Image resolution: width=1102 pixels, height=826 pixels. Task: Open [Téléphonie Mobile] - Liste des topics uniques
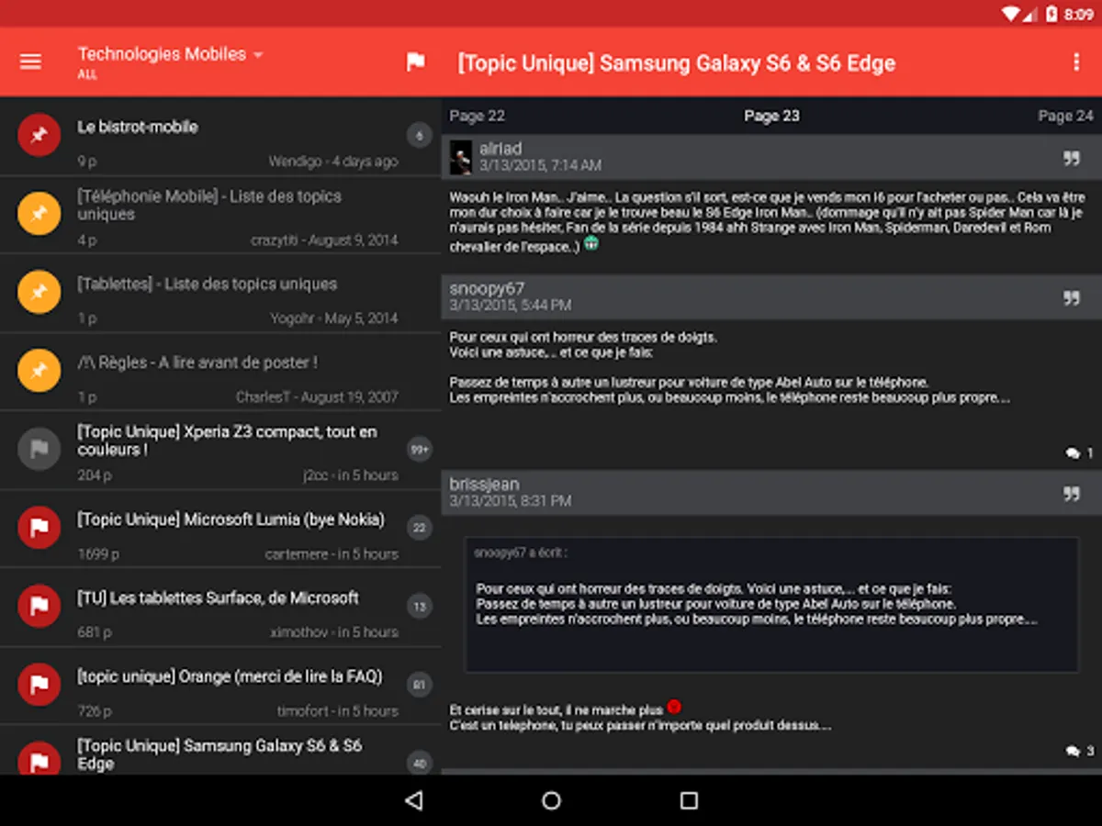point(220,215)
